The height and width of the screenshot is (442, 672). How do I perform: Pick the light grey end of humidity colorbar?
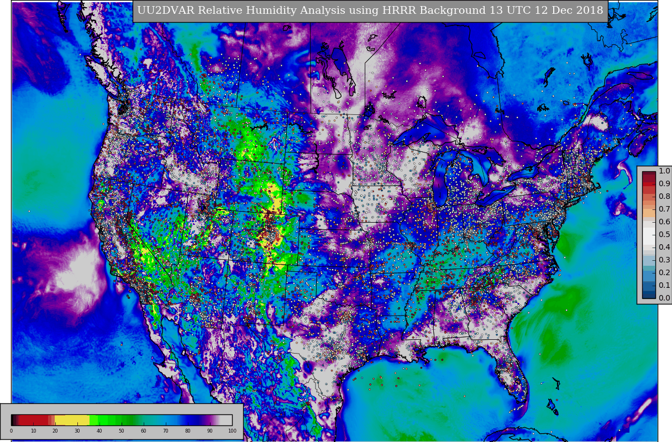226,420
